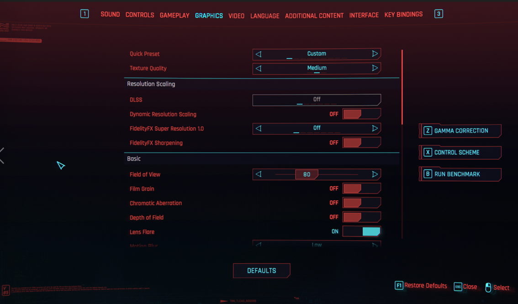Select the Graphics tab
This screenshot has height=304, width=518.
(209, 16)
